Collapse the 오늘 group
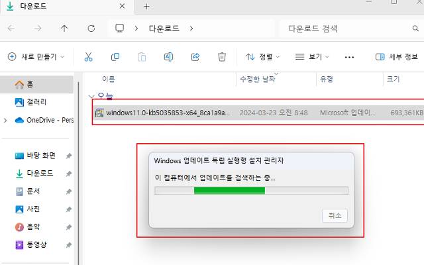 click(91, 97)
